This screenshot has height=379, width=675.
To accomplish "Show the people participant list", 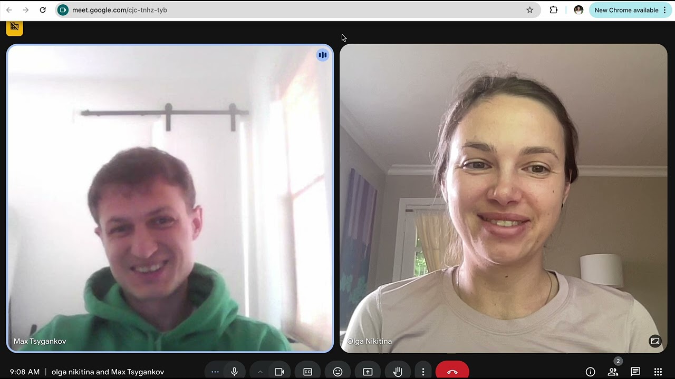I will pos(613,372).
